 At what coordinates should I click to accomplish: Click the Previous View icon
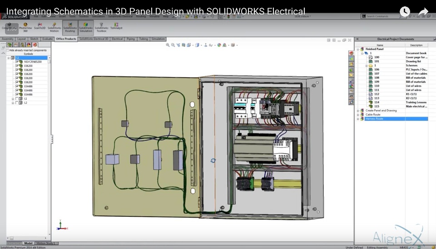click(178, 45)
